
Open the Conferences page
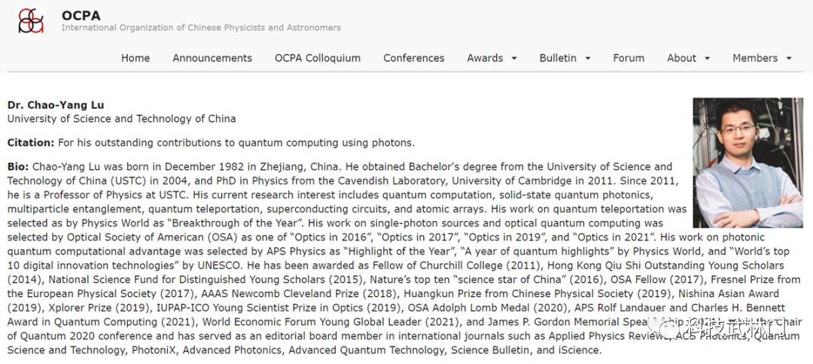414,58
